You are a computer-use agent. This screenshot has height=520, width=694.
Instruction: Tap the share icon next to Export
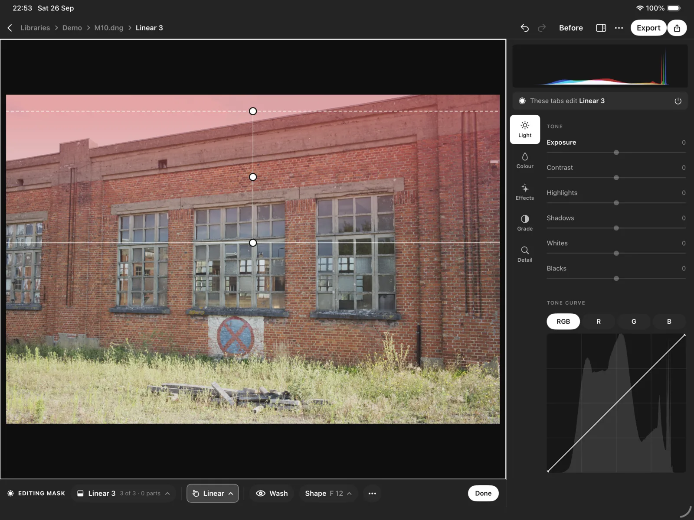click(677, 28)
